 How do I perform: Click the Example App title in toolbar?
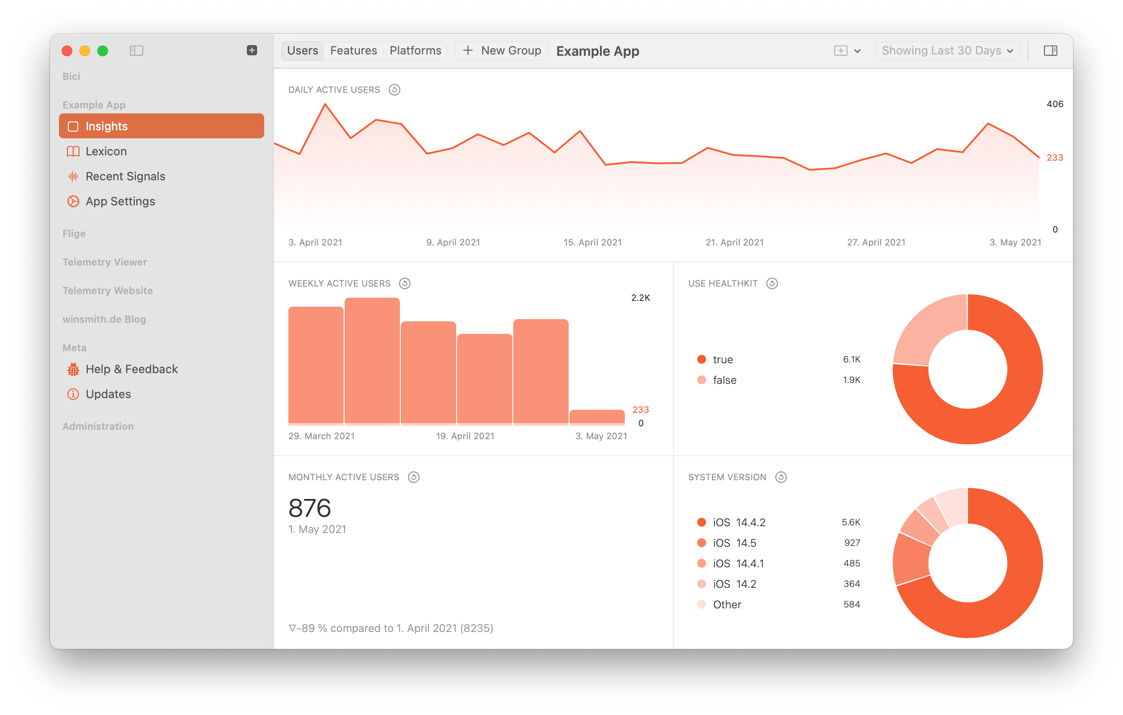click(x=597, y=51)
